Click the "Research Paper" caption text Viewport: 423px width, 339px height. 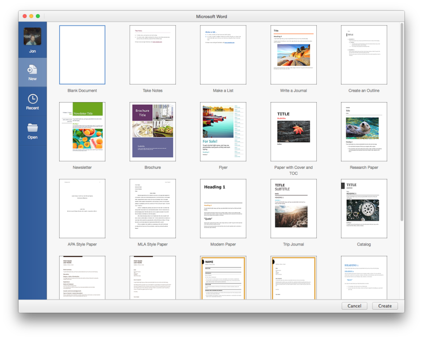point(364,168)
